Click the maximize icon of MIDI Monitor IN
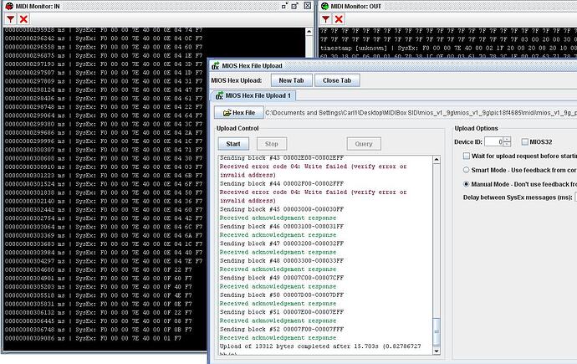Screen dimensions: 577x364 294,6
